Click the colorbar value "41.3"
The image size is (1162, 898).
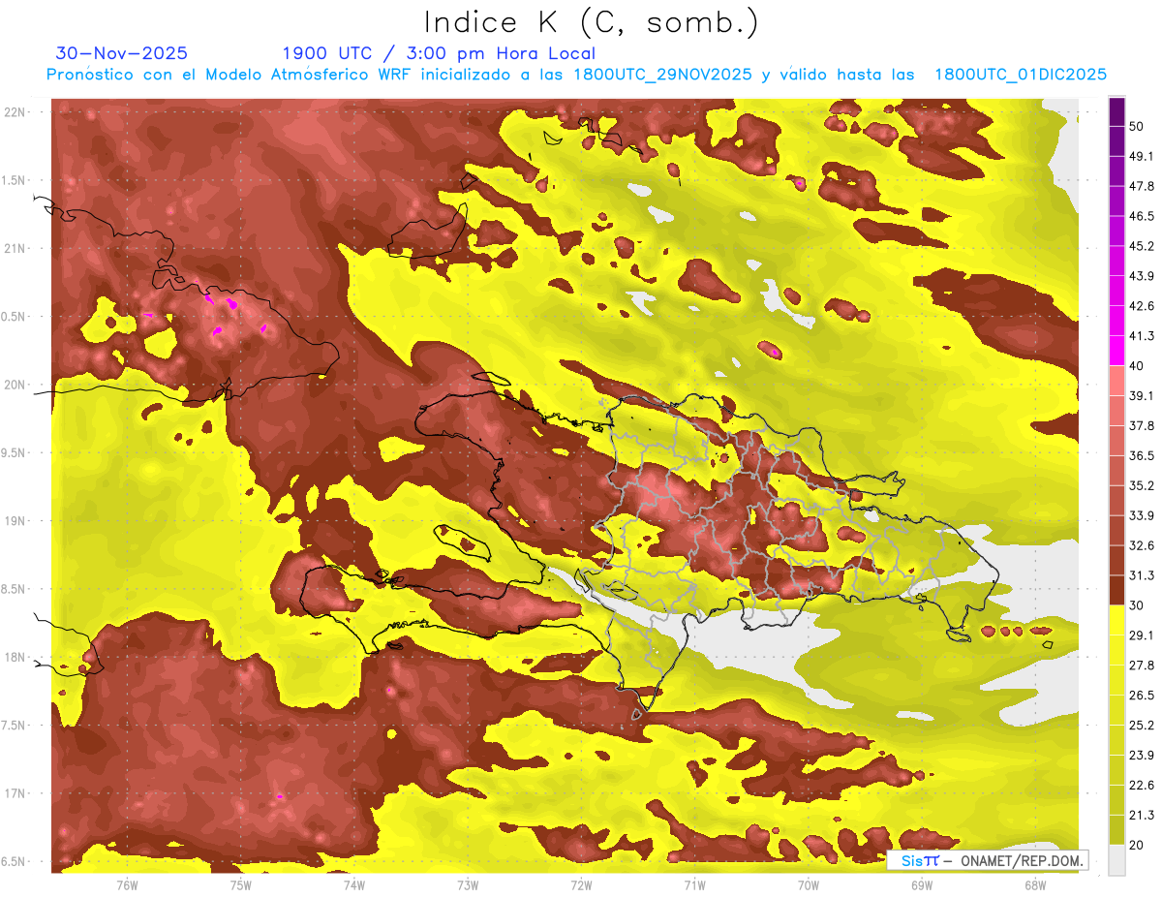[x=1142, y=336]
